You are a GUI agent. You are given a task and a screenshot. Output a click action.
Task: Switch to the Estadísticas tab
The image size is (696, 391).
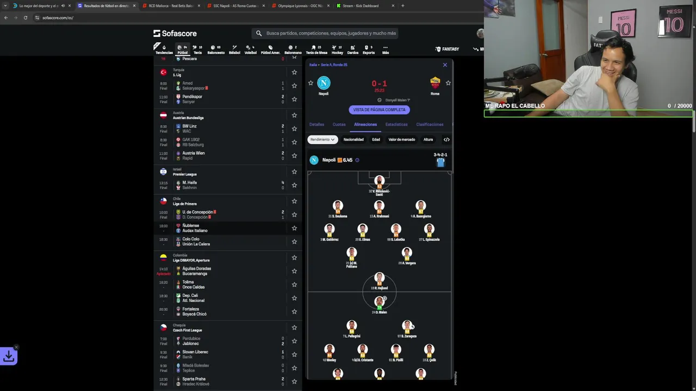pos(396,124)
